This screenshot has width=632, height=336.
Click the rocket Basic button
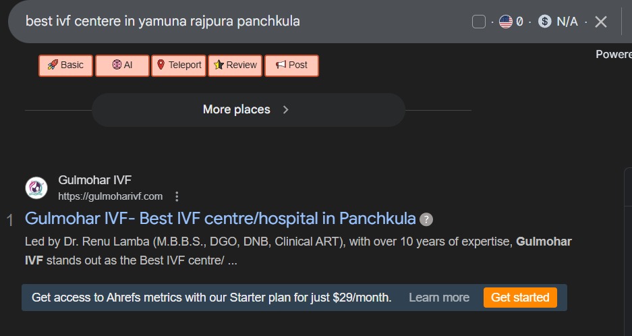(x=65, y=65)
